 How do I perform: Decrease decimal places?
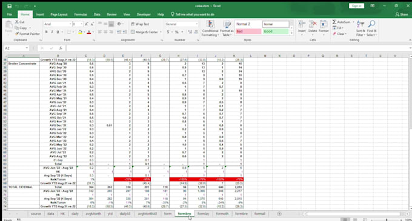tap(196, 32)
